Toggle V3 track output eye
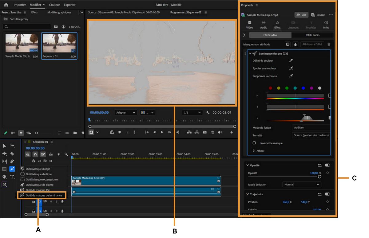This screenshot has height=238, width=369. coord(50,161)
